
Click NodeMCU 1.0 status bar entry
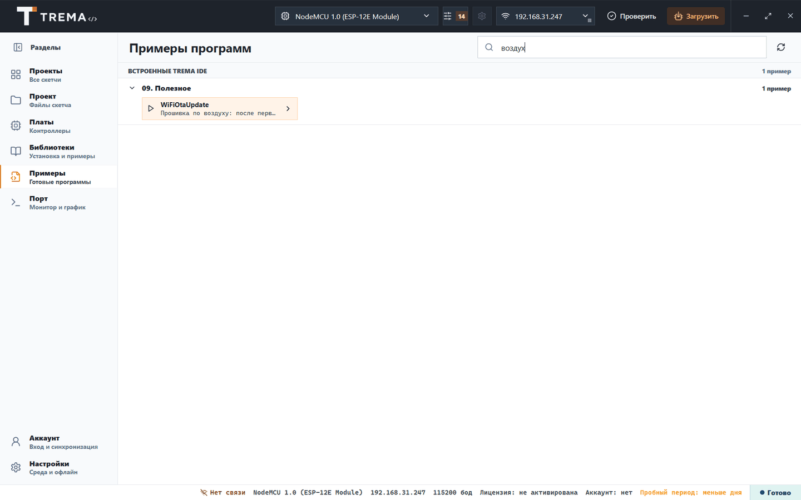click(308, 492)
